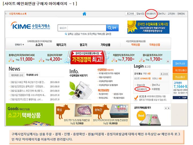The width and height of the screenshot is (193, 145).
Task: Show previous 택배상품 특가 item arrow
Action: click(166, 108)
